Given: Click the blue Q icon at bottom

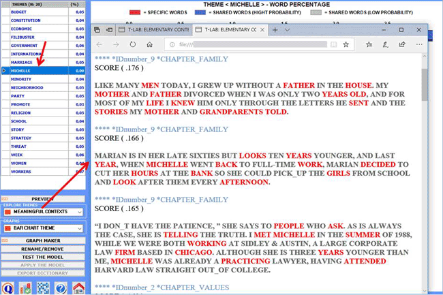Looking at the screenshot, I should coord(7,288).
